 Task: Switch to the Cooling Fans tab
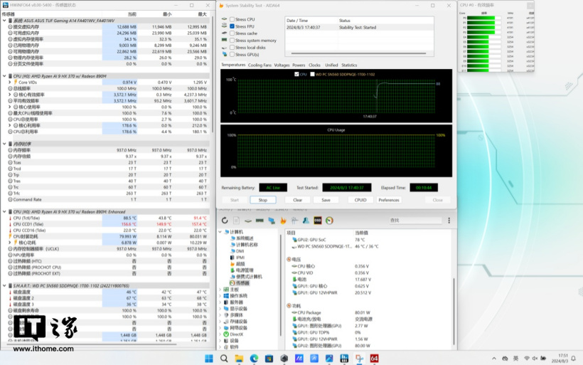point(260,65)
